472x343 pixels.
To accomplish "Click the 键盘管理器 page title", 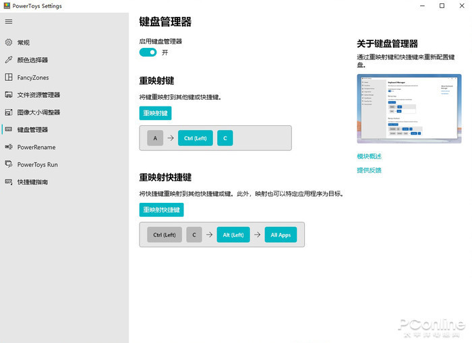I will (165, 22).
